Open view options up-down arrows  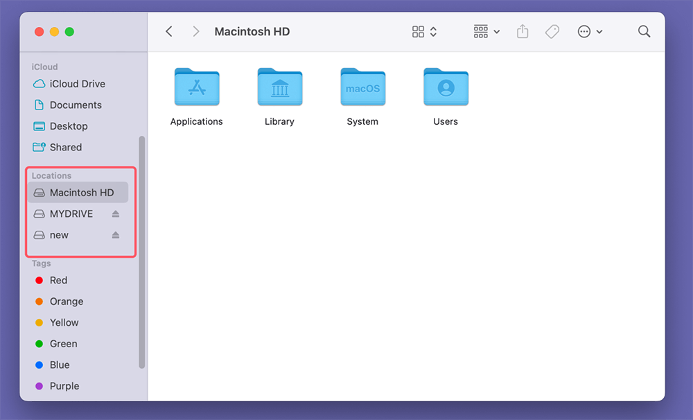coord(434,31)
